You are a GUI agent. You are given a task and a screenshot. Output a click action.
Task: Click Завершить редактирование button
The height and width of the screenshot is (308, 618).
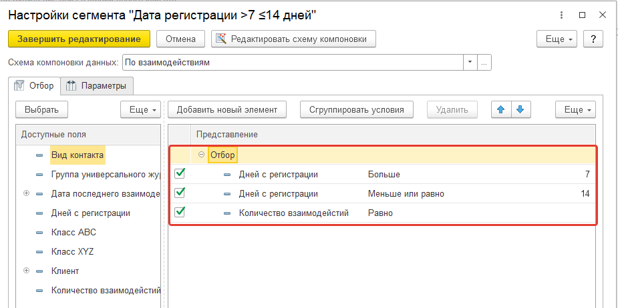coord(79,39)
